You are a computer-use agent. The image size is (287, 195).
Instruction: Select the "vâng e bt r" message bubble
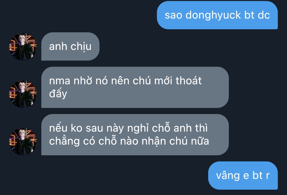click(x=243, y=175)
